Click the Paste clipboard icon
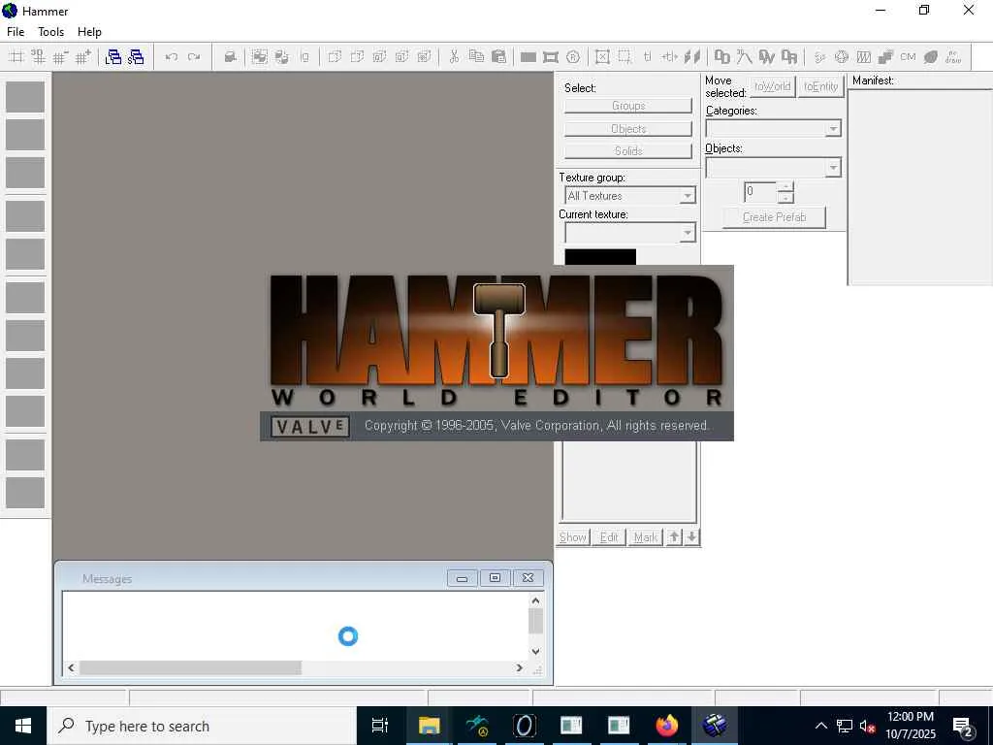 [499, 57]
